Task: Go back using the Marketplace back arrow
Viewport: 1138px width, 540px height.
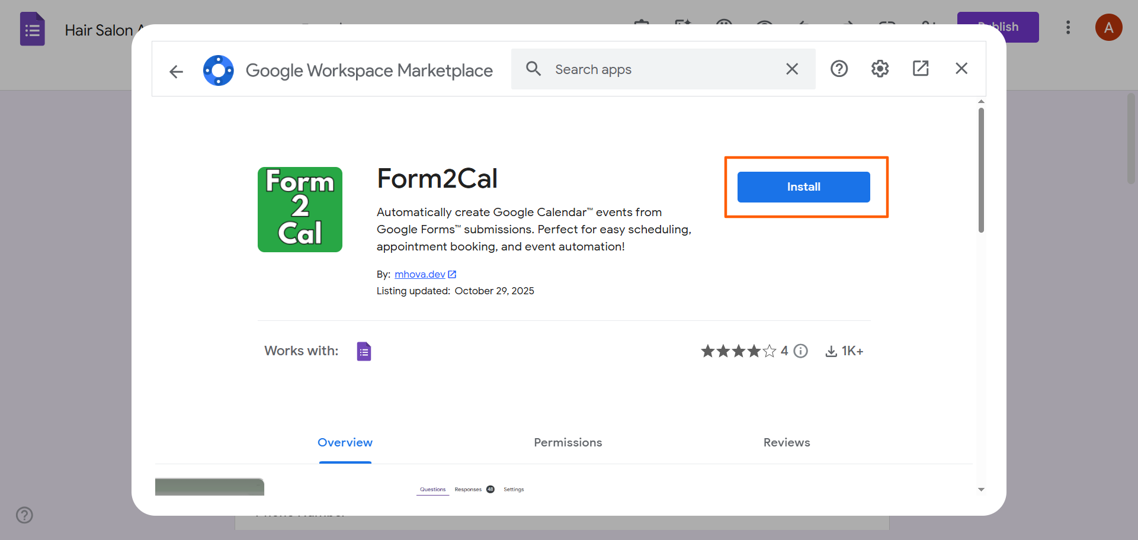Action: (x=176, y=72)
